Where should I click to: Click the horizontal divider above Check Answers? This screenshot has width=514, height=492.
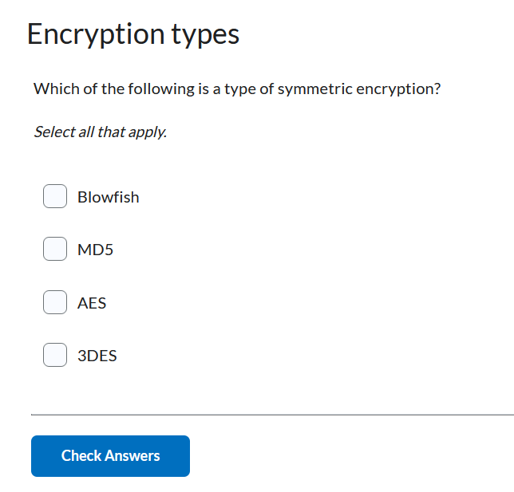coord(271,415)
